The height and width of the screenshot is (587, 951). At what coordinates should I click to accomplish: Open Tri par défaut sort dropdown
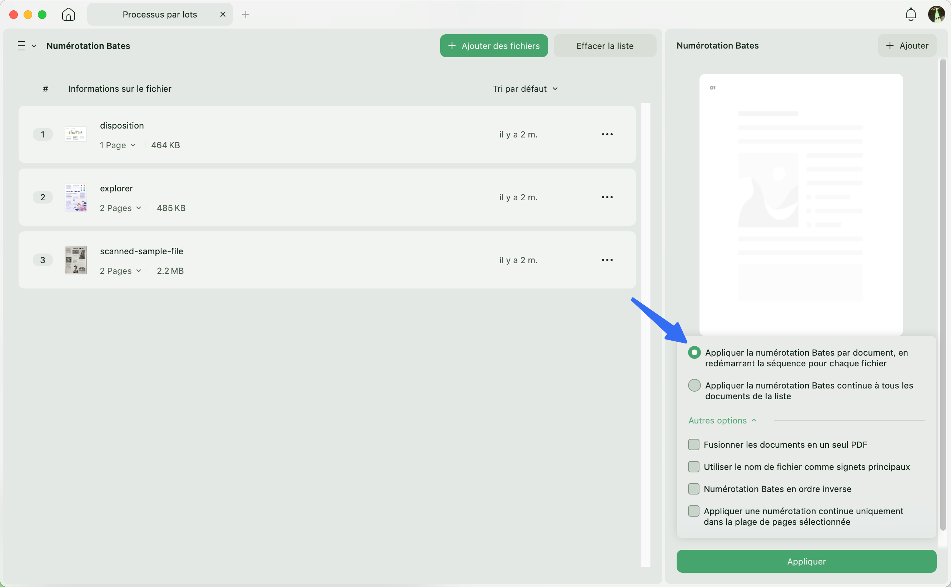tap(525, 89)
